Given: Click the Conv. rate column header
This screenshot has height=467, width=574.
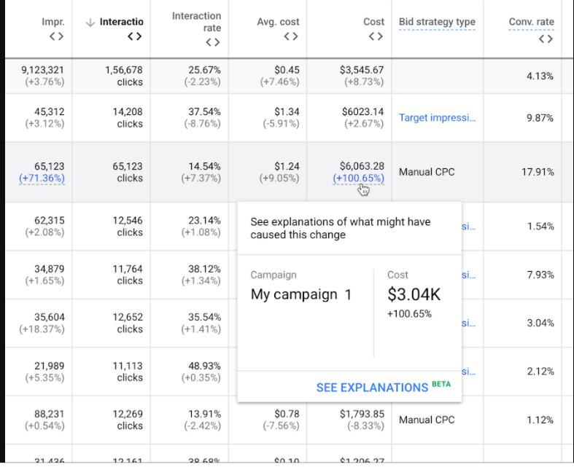Looking at the screenshot, I should [x=532, y=22].
